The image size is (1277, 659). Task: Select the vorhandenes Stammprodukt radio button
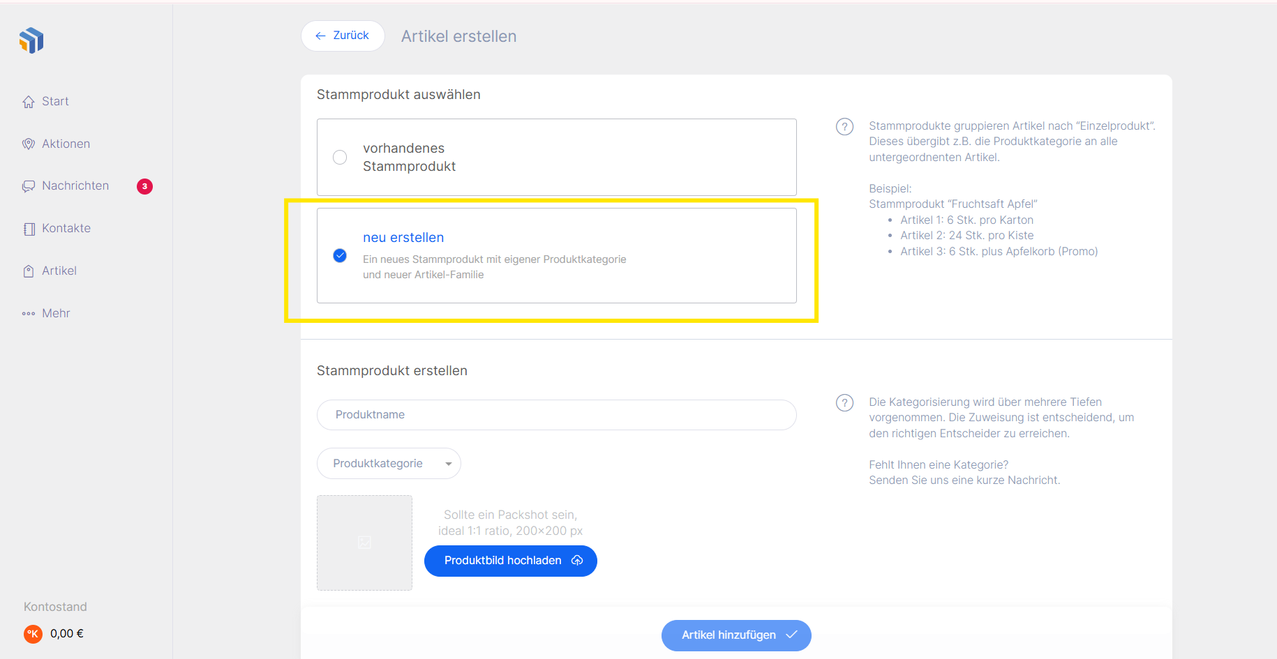(340, 158)
